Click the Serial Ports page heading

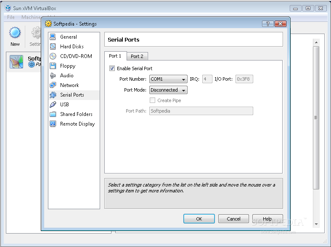click(x=124, y=39)
